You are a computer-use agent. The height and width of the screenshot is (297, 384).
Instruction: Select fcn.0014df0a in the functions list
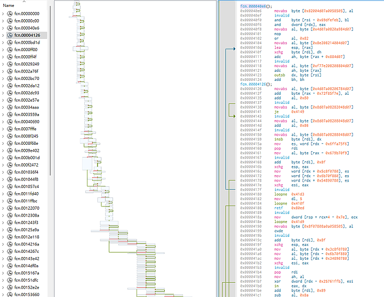(x=27, y=266)
